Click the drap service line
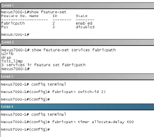This screenshot has height=137, width=154. click(6, 57)
